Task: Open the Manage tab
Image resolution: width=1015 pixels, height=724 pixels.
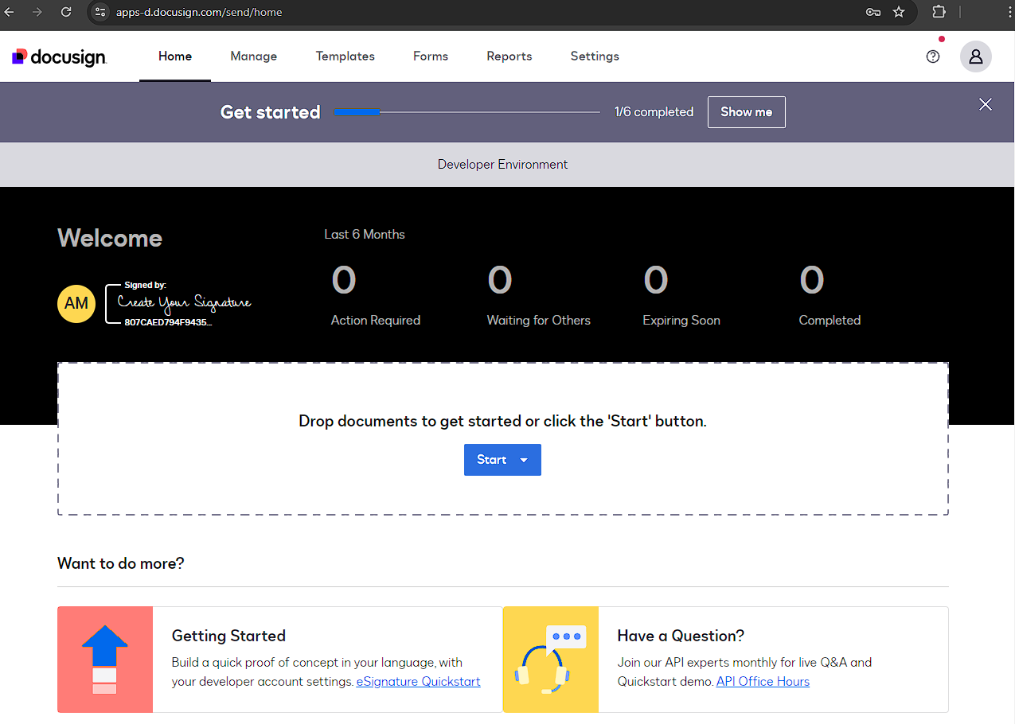Action: pos(254,56)
